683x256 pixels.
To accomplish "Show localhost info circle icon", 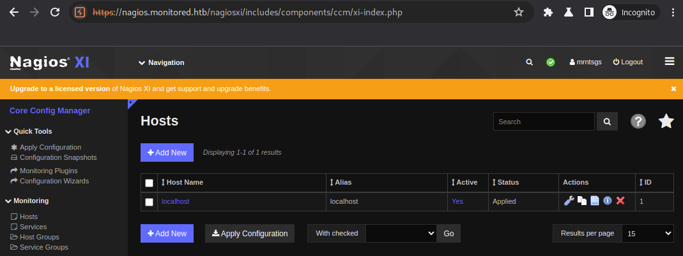I will point(608,201).
